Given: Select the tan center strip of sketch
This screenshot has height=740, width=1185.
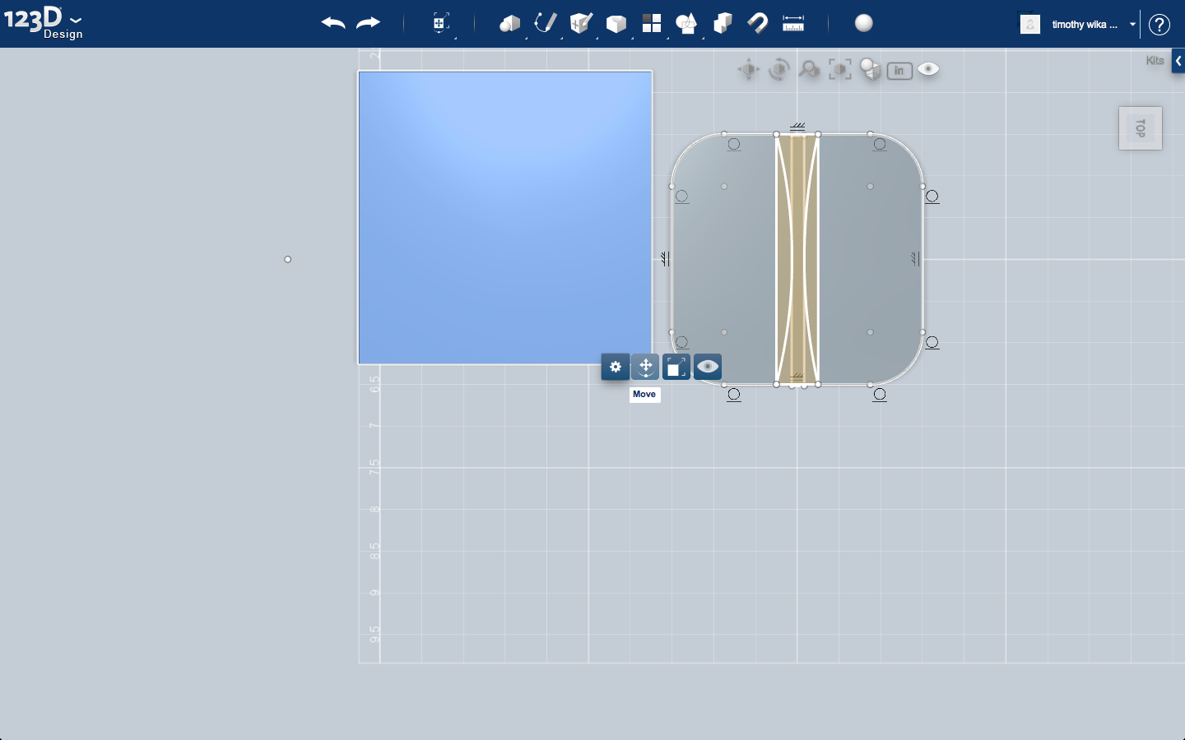Looking at the screenshot, I should click(x=797, y=259).
